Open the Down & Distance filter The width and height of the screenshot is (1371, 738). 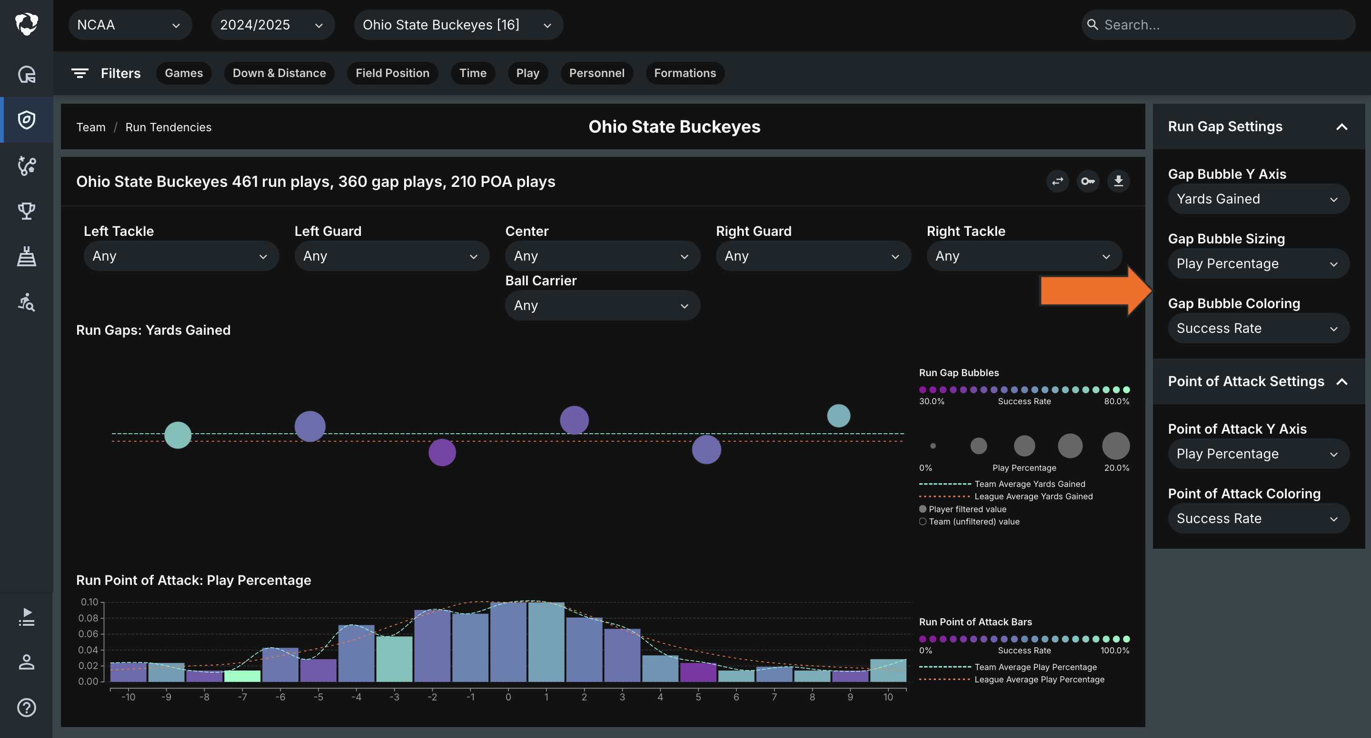pos(279,73)
